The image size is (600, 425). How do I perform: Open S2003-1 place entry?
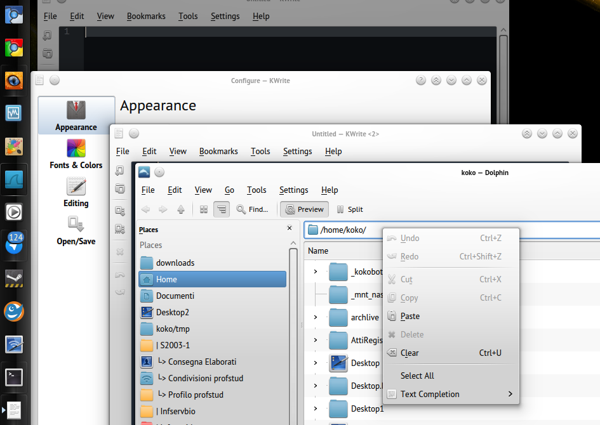(212, 345)
